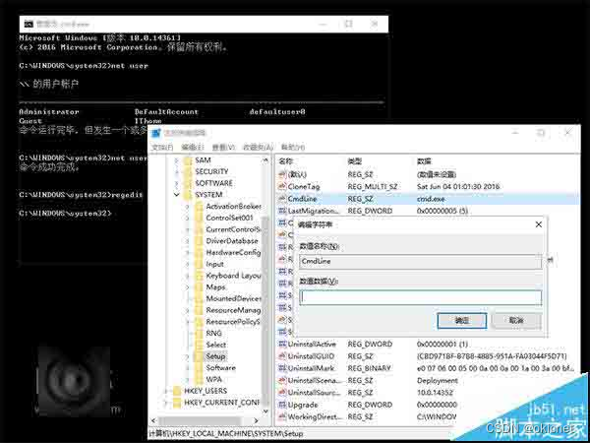Click the WorkingDirectory value icon
Viewport: 590px width, 443px height.
[x=282, y=416]
